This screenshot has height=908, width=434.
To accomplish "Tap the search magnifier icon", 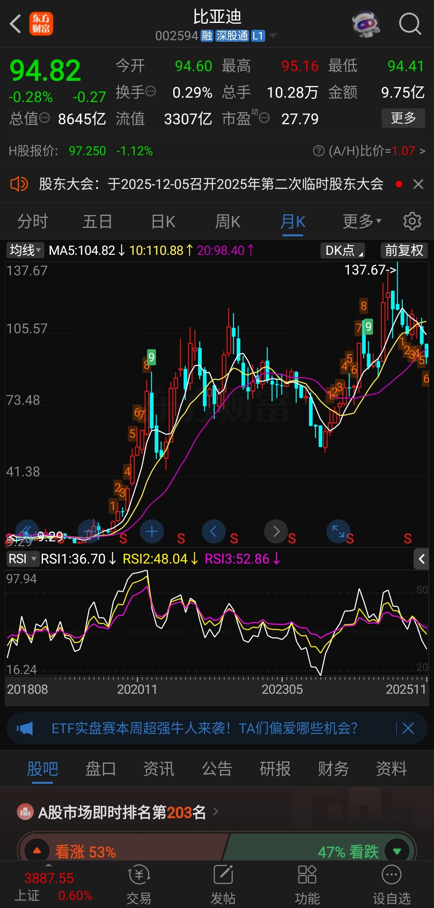I will pyautogui.click(x=410, y=24).
